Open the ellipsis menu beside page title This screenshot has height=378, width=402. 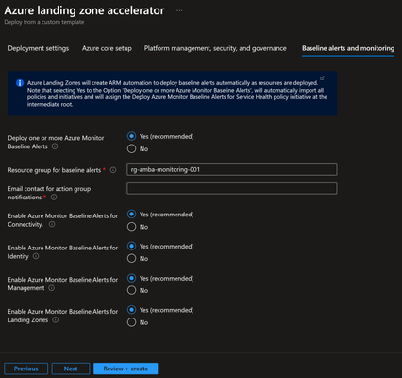click(x=179, y=10)
